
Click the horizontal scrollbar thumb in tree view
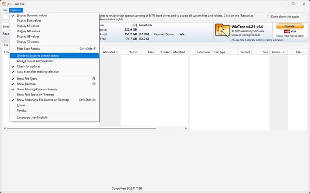(x=81, y=128)
